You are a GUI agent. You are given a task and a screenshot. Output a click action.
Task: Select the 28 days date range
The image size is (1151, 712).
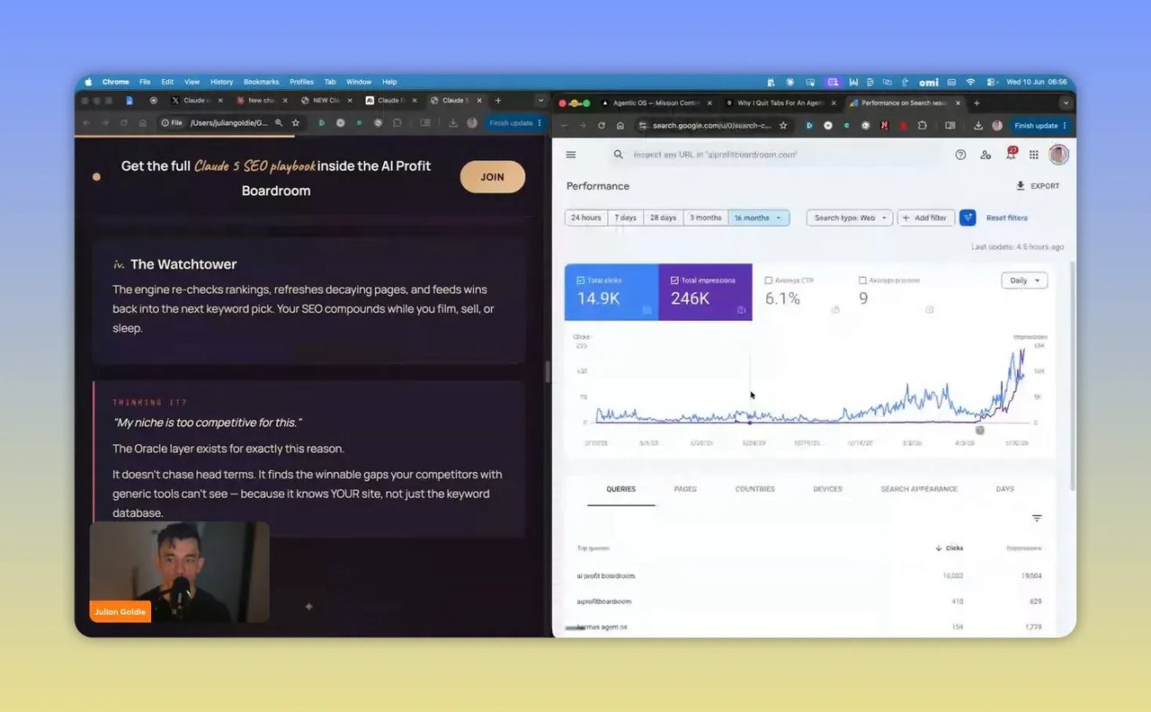(x=663, y=218)
